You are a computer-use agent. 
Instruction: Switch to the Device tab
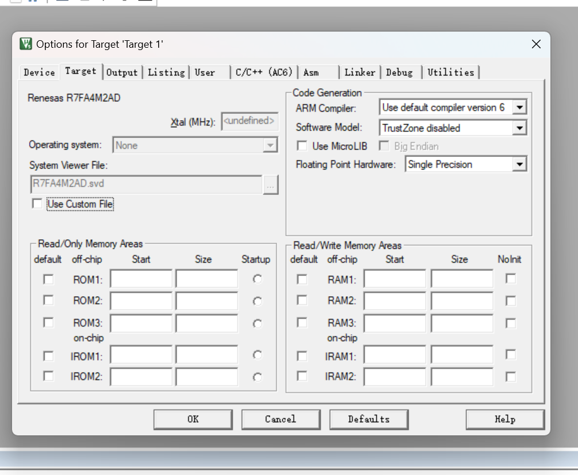click(x=39, y=72)
